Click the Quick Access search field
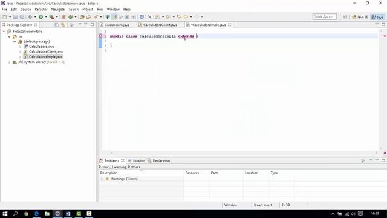387x218 pixels. [x=324, y=17]
